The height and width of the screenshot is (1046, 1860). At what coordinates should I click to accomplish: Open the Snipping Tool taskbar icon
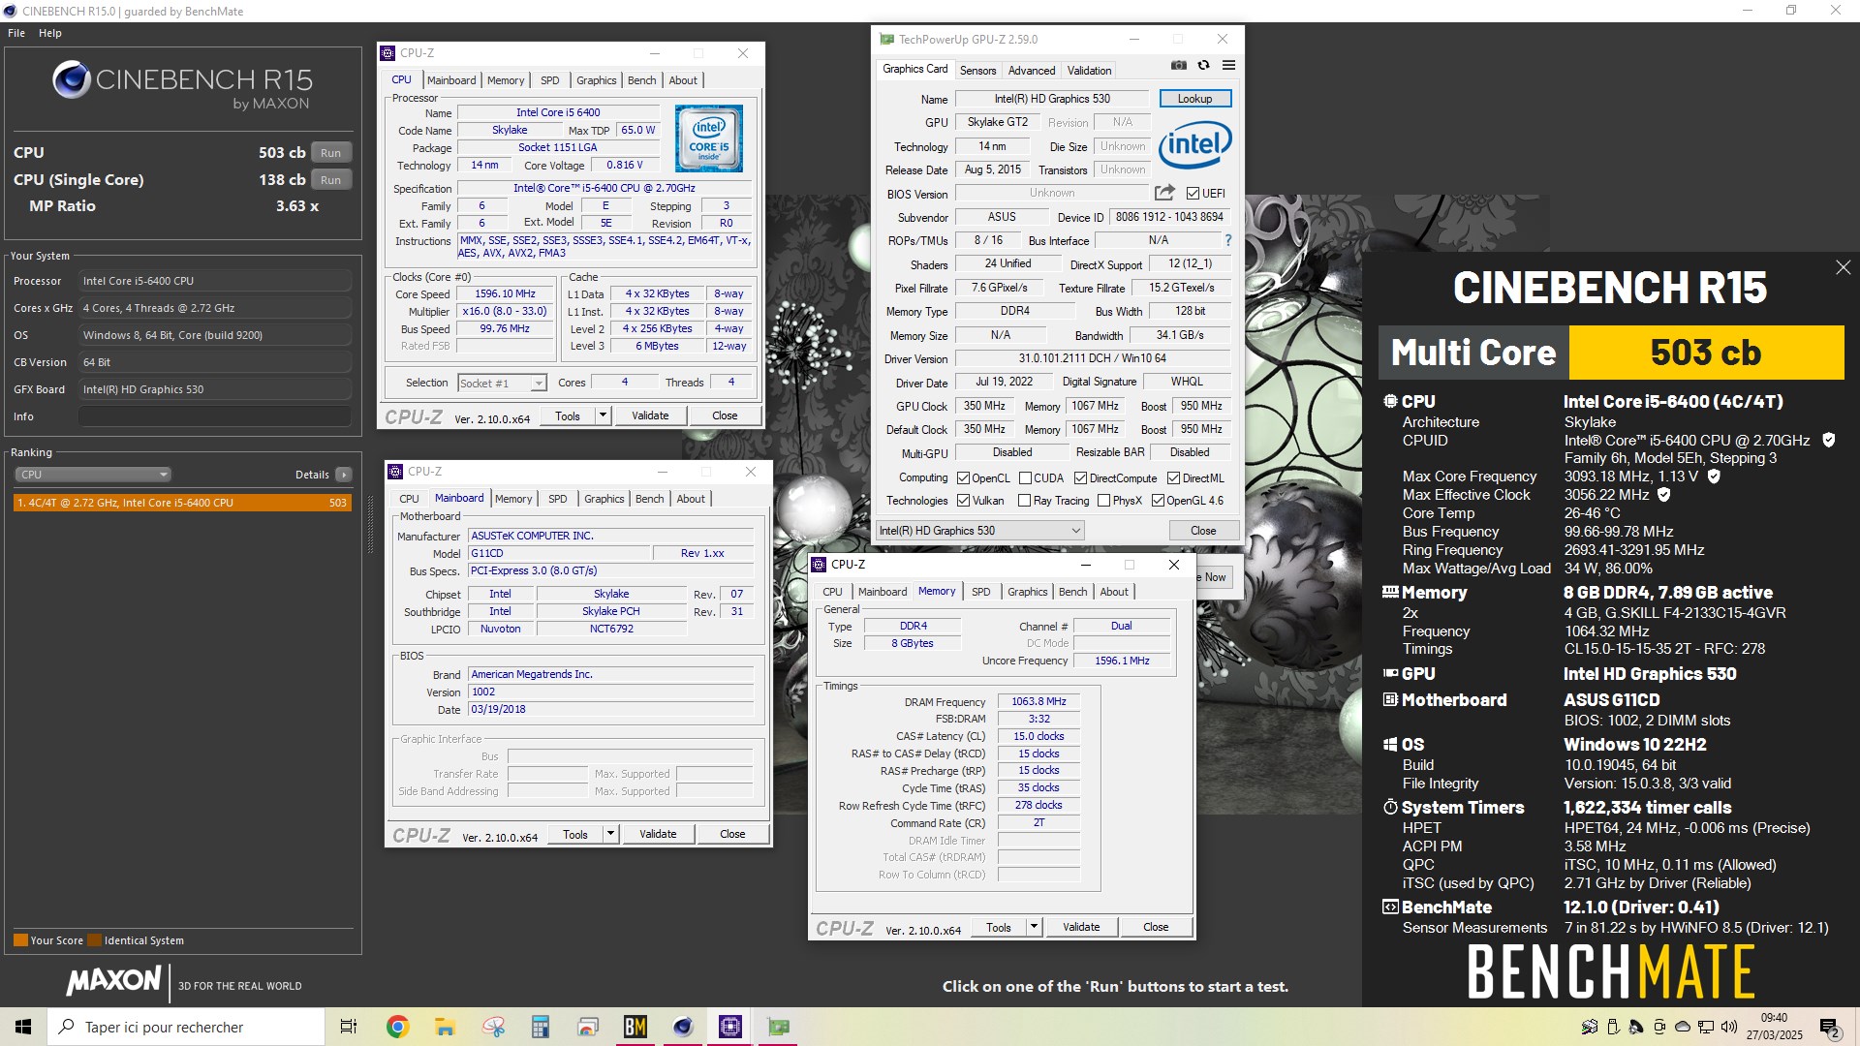point(493,1027)
